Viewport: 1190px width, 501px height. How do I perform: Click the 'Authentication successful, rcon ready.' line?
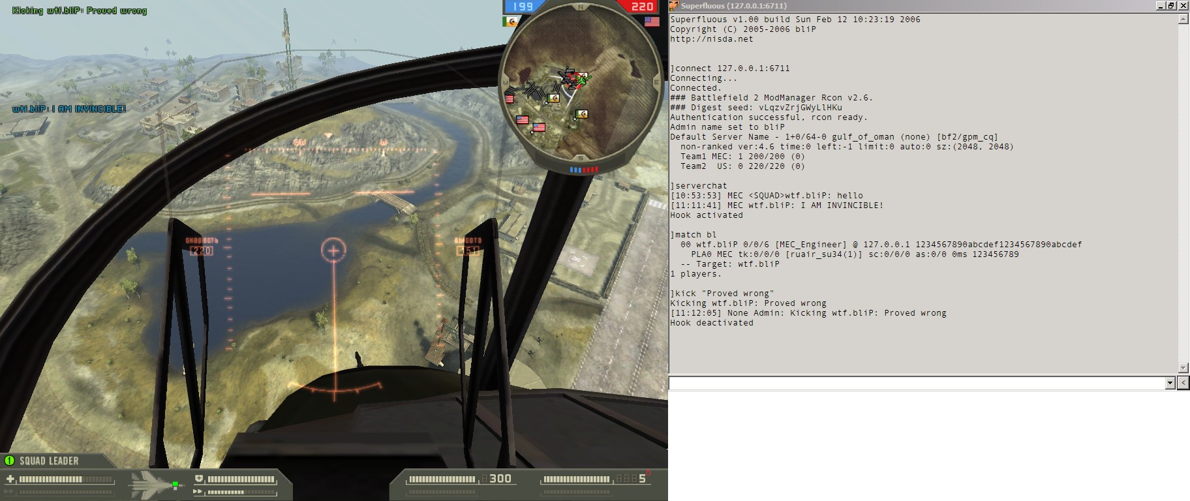pyautogui.click(x=769, y=117)
